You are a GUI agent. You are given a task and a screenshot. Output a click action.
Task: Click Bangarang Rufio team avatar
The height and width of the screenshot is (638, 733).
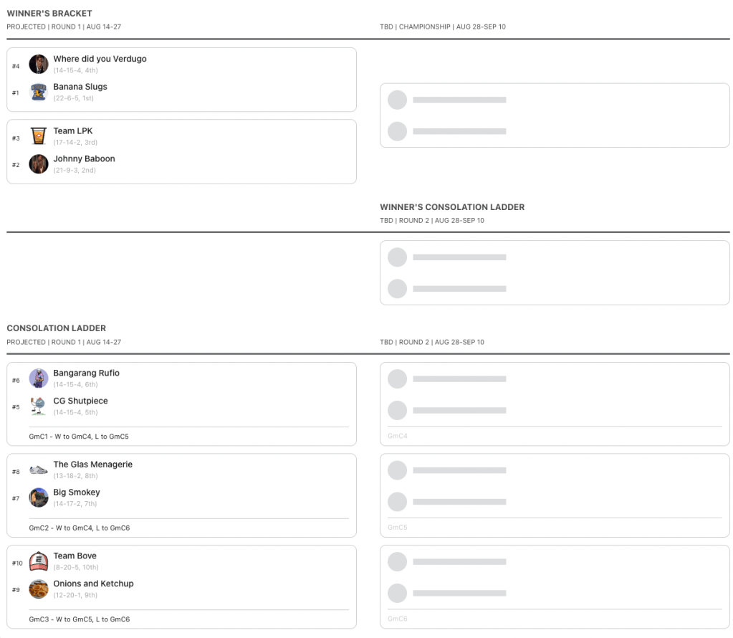coord(39,378)
